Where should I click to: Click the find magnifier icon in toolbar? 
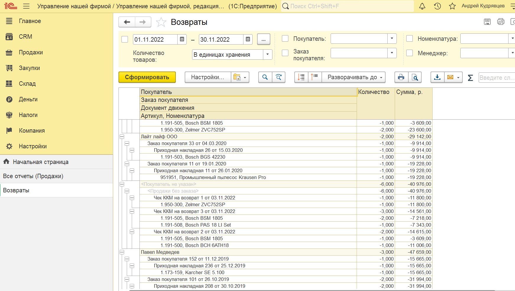265,77
